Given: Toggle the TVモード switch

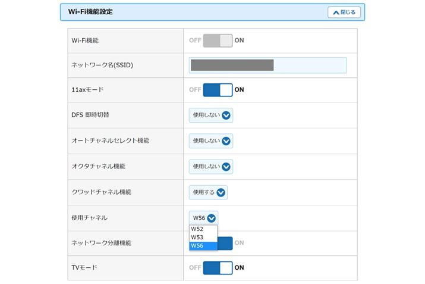Looking at the screenshot, I should coord(217,268).
